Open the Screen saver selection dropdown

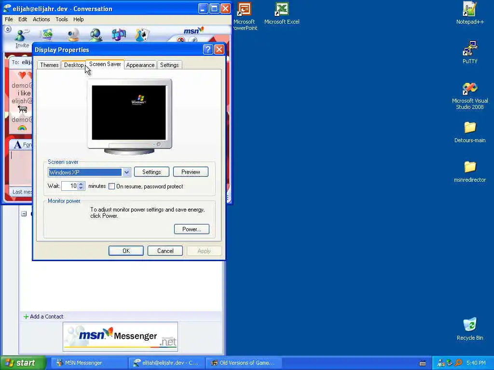click(x=126, y=172)
